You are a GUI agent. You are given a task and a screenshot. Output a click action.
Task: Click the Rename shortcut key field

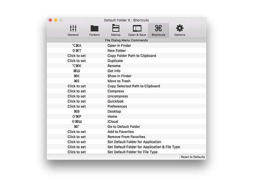pyautogui.click(x=77, y=66)
